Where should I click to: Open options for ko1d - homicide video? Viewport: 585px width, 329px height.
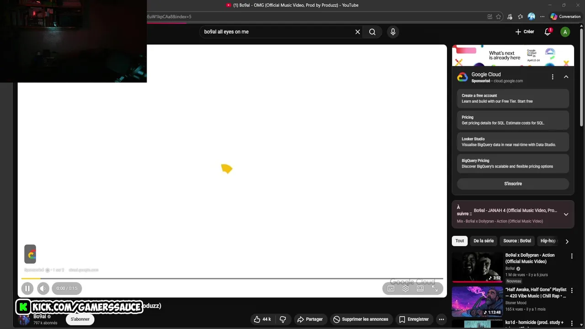point(571,324)
